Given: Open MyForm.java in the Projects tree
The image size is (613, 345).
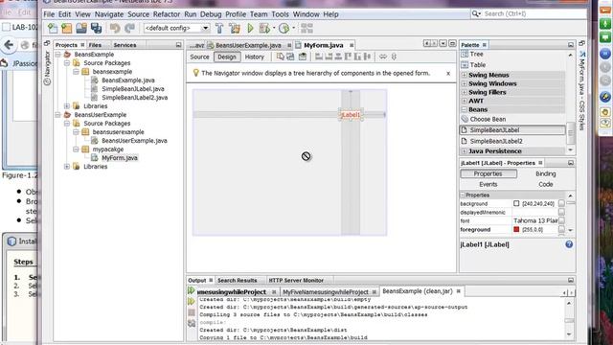Looking at the screenshot, I should (x=120, y=158).
